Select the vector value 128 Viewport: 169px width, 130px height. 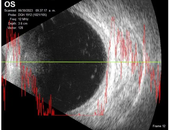tap(21, 28)
